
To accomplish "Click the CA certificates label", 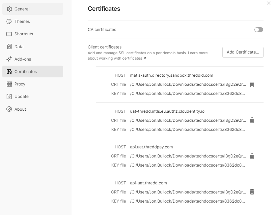I will (102, 30).
